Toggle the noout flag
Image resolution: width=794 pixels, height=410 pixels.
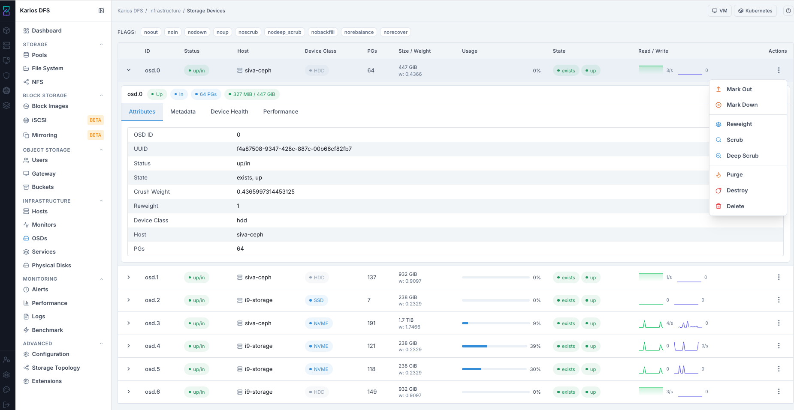coord(151,32)
